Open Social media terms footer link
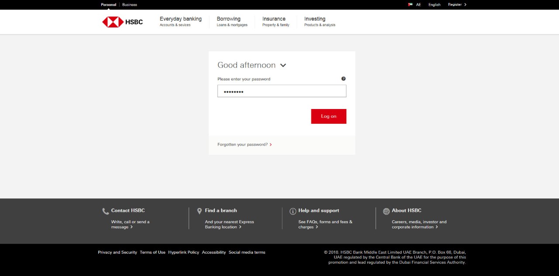 [247, 252]
